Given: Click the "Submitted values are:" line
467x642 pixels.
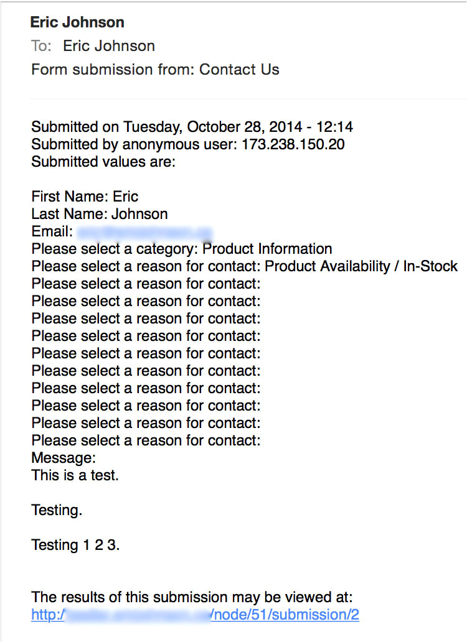Looking at the screenshot, I should (x=103, y=162).
